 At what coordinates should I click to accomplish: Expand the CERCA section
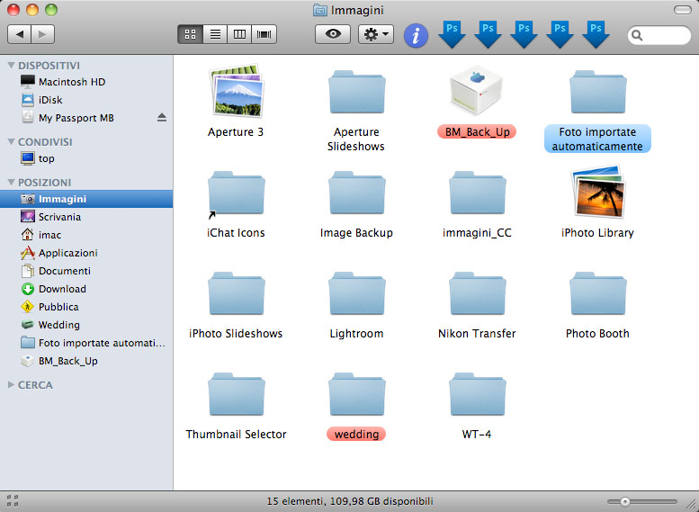click(11, 385)
